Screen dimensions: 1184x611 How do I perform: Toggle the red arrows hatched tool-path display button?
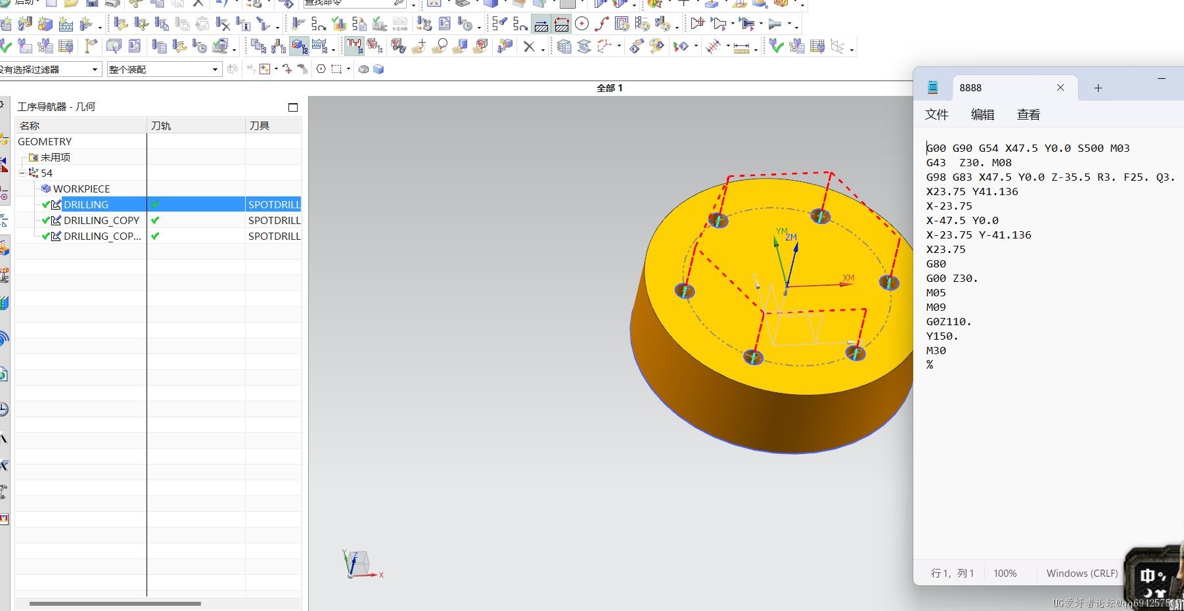coord(562,24)
